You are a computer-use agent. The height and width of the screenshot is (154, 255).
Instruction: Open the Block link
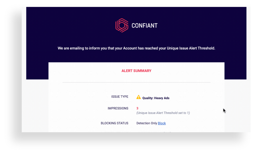click(162, 123)
